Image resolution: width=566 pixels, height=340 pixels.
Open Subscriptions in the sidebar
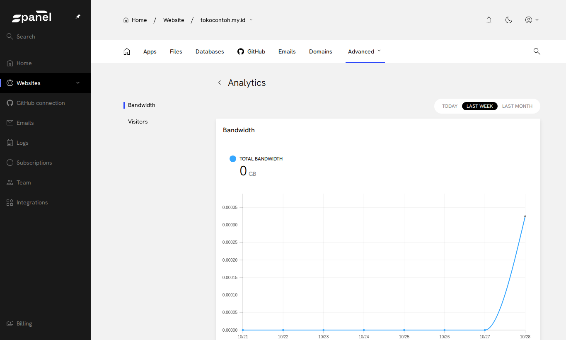coord(46,163)
